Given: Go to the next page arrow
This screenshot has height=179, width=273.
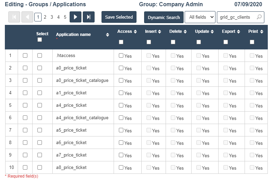Looking at the screenshot, I should point(75,17).
